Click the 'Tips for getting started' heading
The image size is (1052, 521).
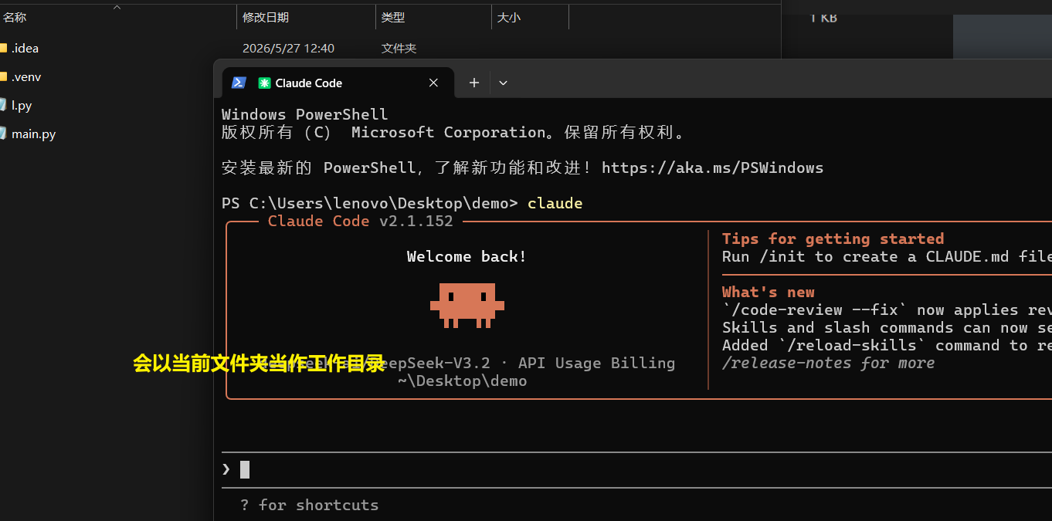coord(833,239)
